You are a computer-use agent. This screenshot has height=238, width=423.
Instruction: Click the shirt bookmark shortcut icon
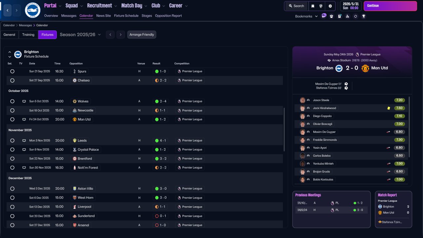[x=331, y=16]
